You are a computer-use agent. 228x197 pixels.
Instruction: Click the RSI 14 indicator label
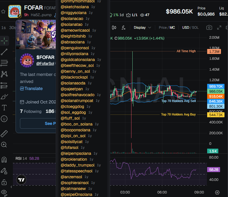[21, 158]
